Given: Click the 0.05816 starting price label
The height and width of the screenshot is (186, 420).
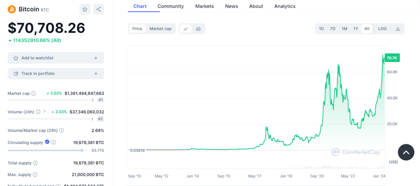Looking at the screenshot, I should pos(137,150).
